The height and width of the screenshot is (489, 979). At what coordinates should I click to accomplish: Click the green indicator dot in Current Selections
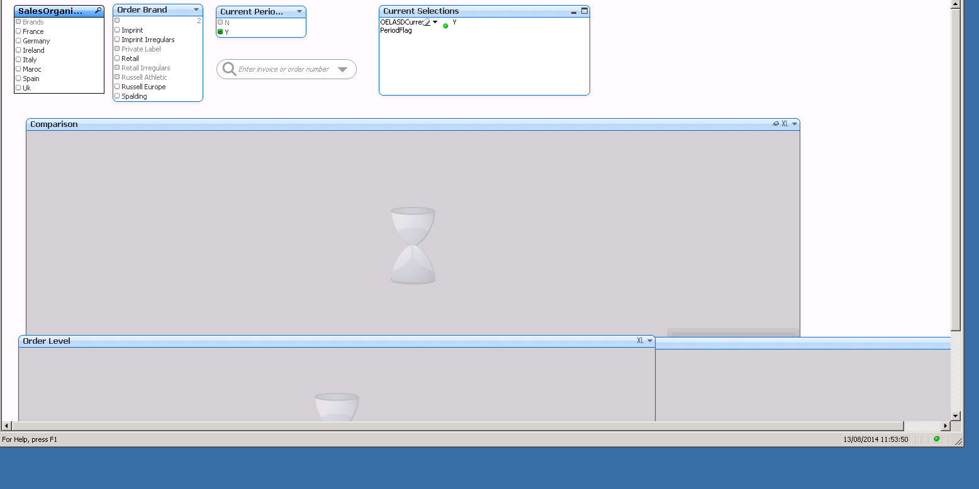445,26
